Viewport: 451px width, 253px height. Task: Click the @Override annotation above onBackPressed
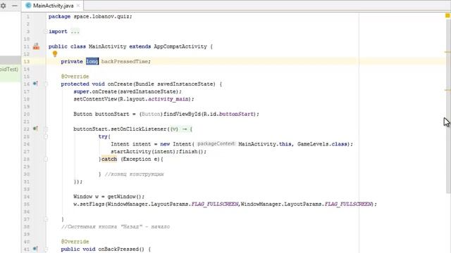pos(75,242)
